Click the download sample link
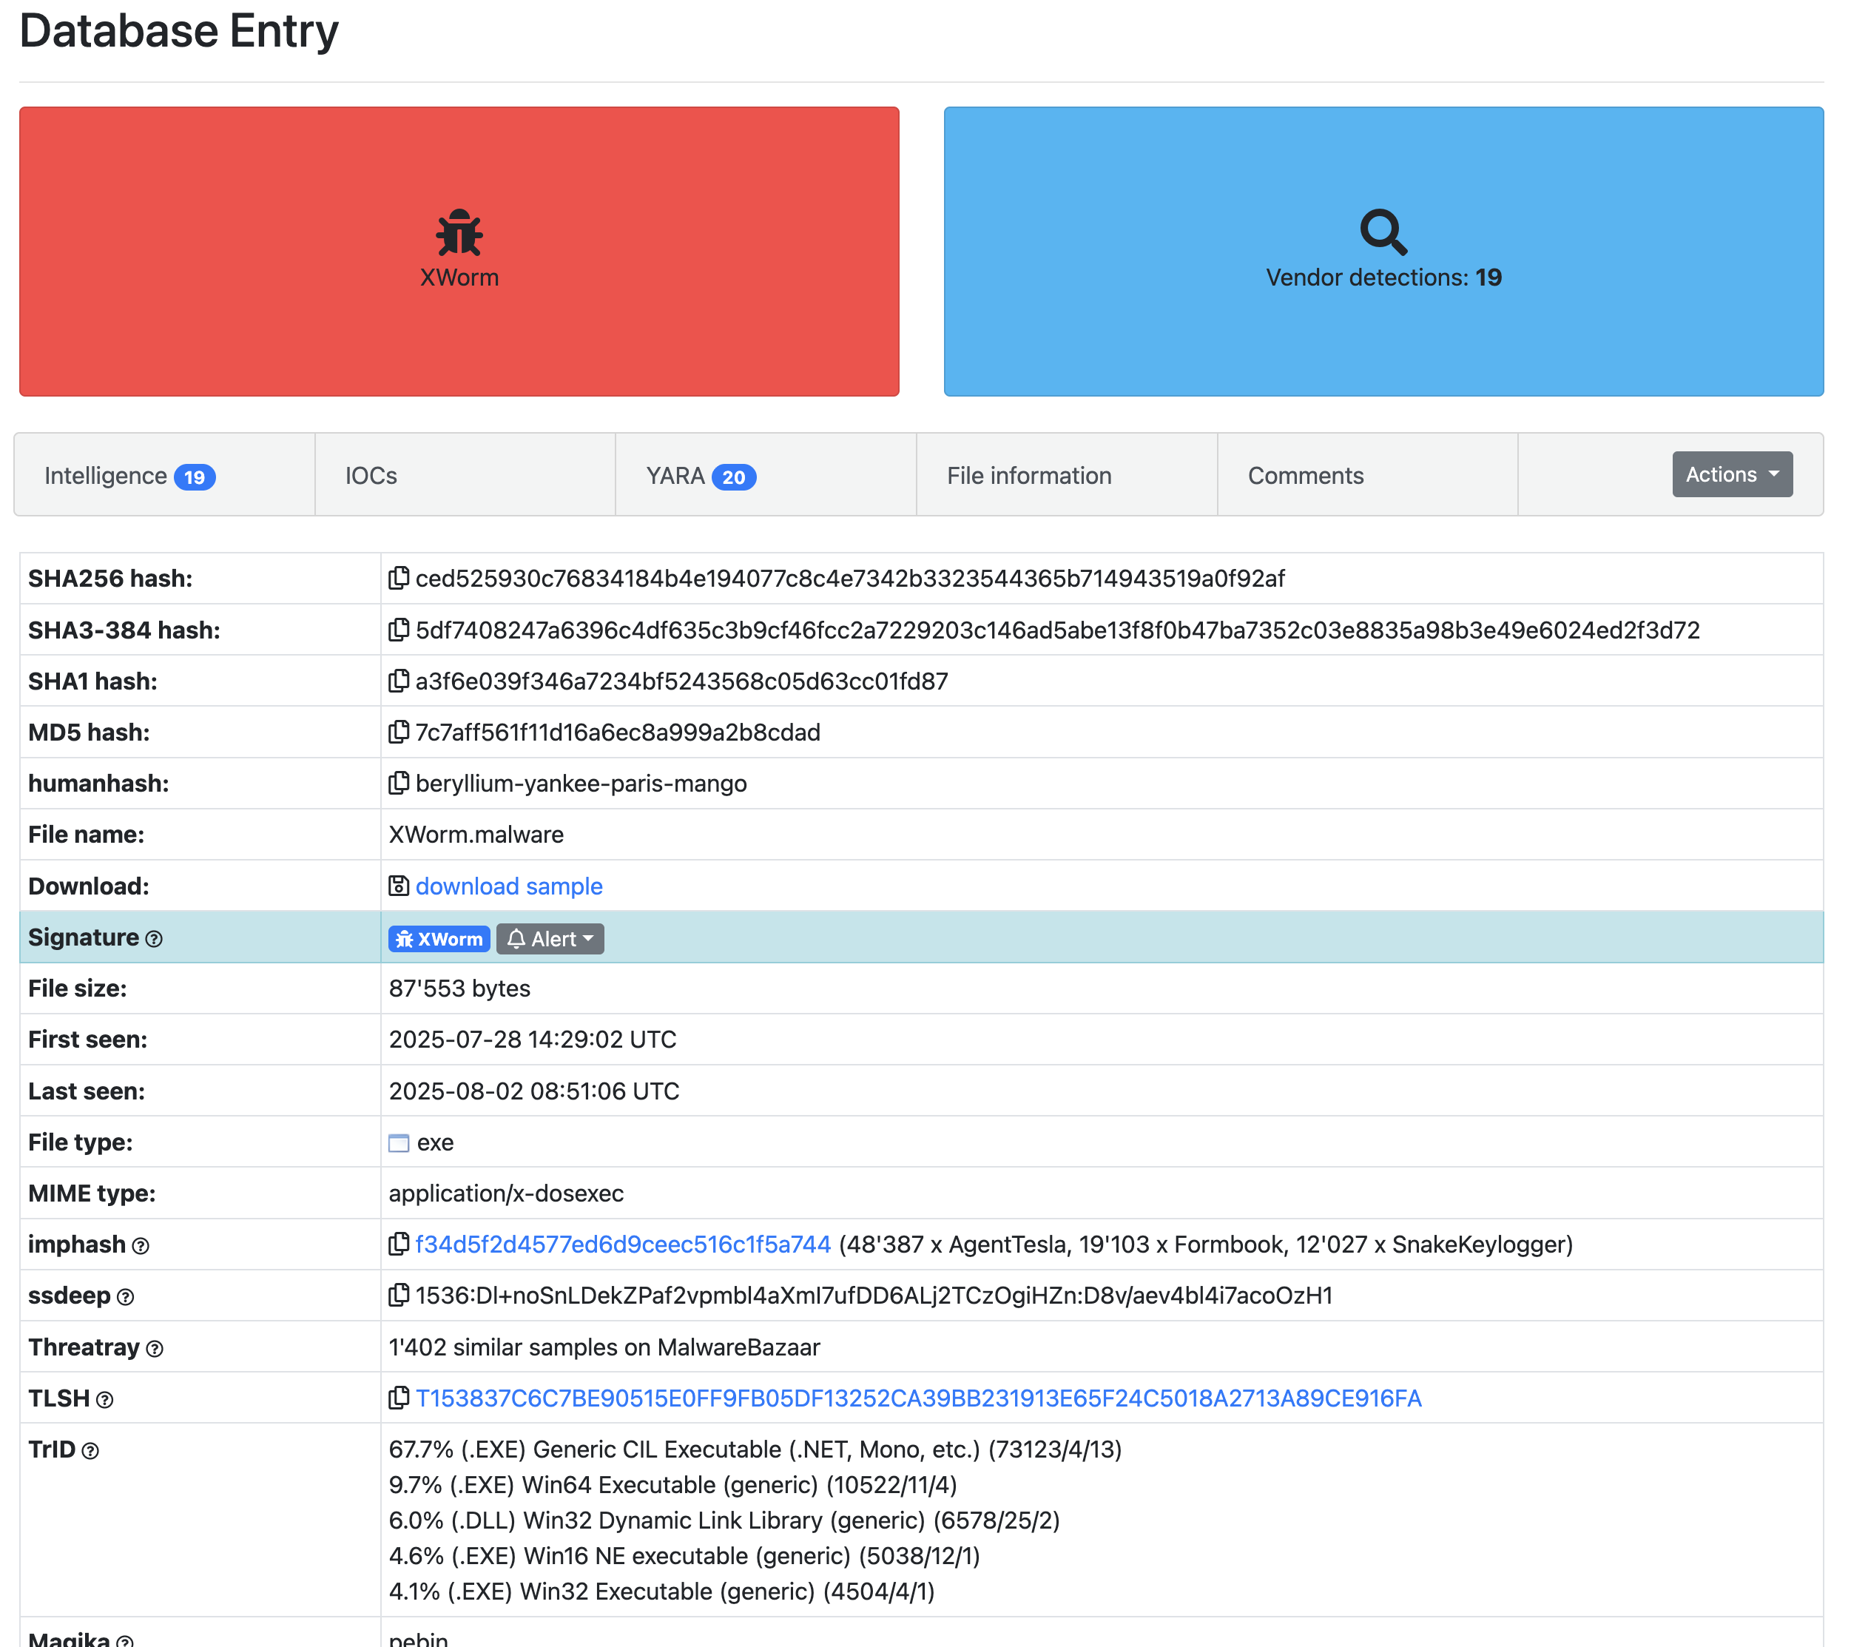This screenshot has height=1647, width=1851. [x=508, y=886]
